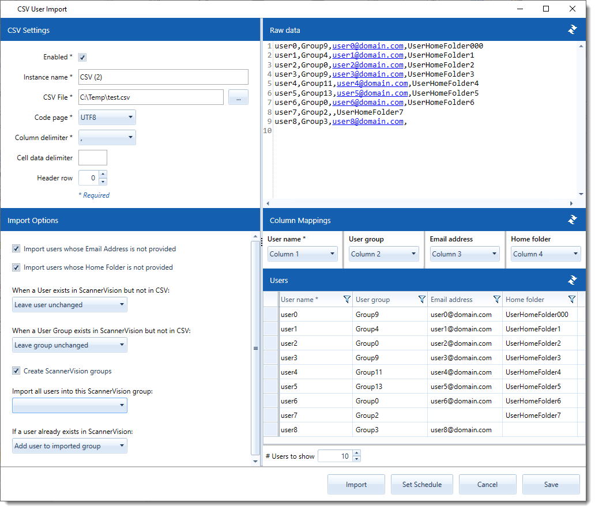The width and height of the screenshot is (595, 510).
Task: Uncheck import users without Email Address
Action: (x=16, y=249)
